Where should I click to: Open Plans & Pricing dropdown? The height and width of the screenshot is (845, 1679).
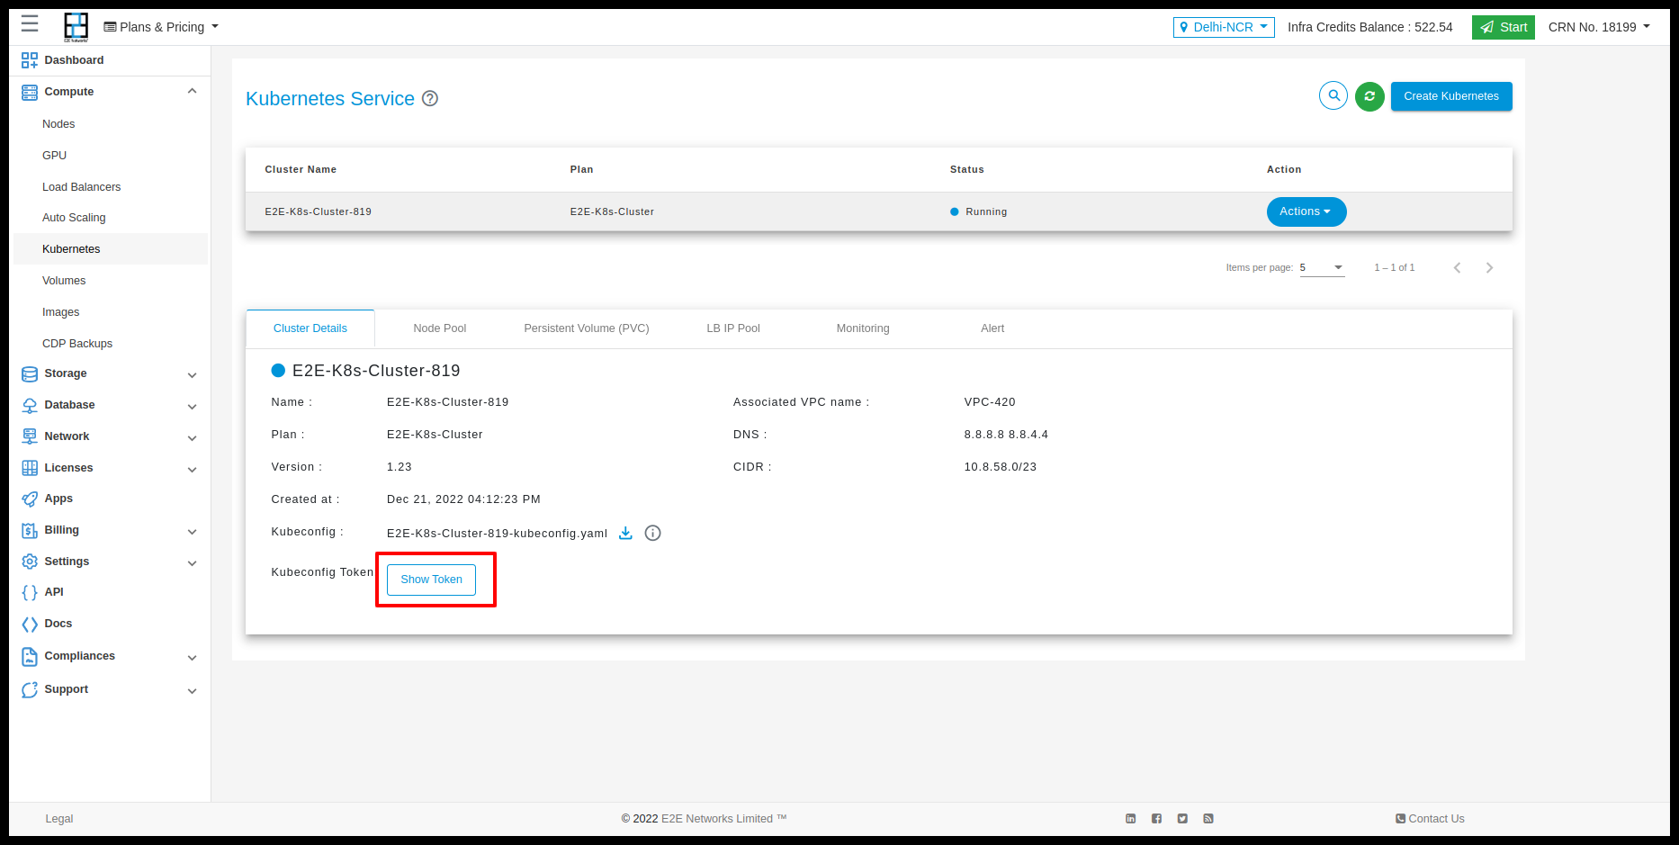(162, 27)
